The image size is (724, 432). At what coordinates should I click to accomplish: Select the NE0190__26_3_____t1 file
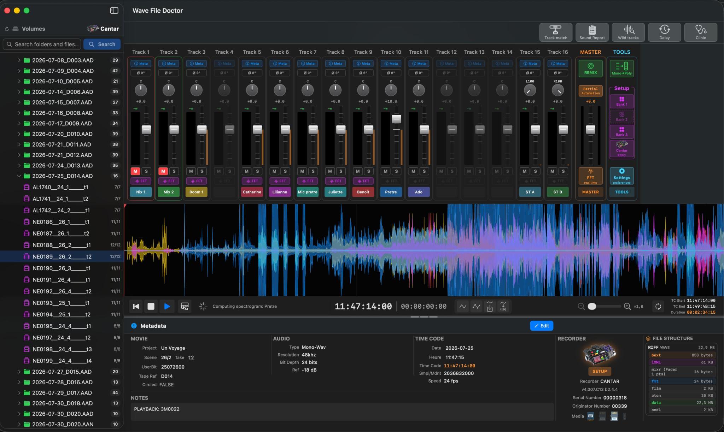pos(62,268)
